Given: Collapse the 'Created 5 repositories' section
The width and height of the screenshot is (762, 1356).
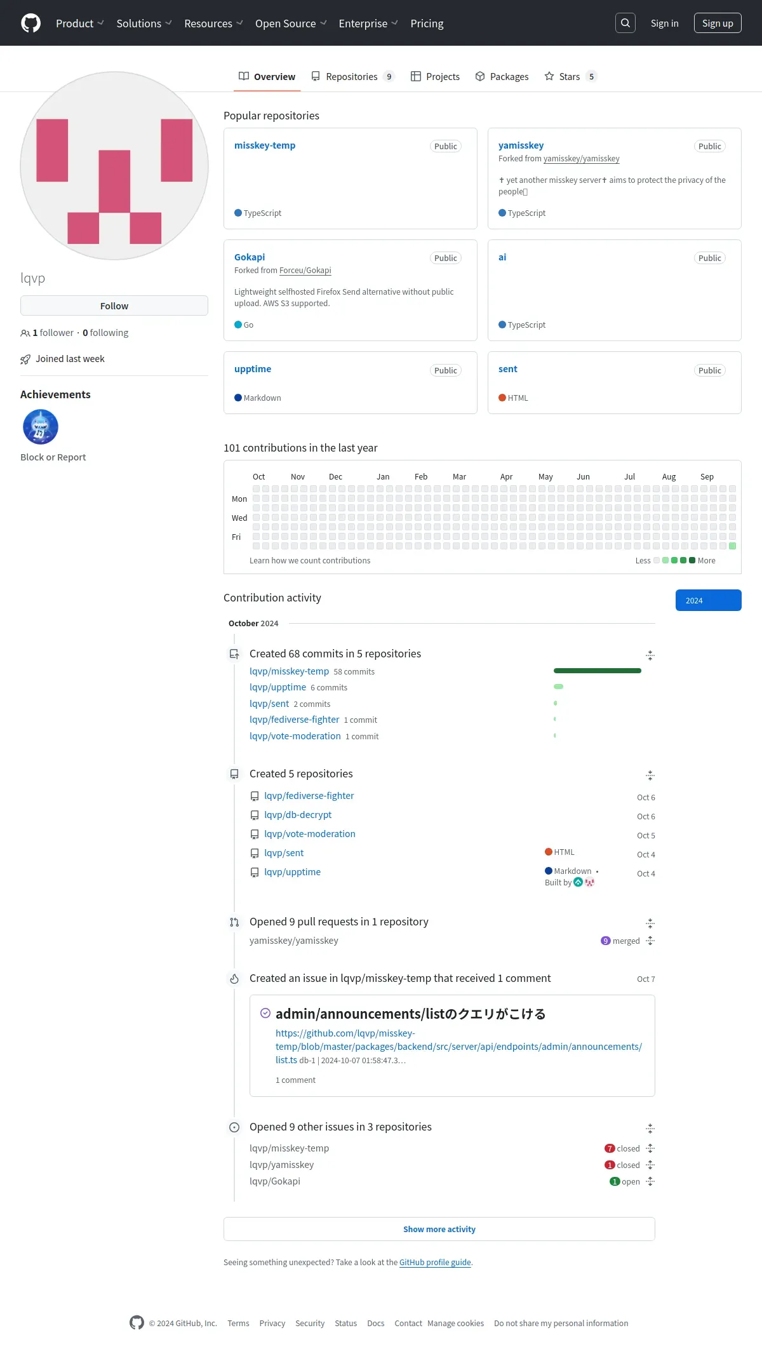Looking at the screenshot, I should pos(650,775).
